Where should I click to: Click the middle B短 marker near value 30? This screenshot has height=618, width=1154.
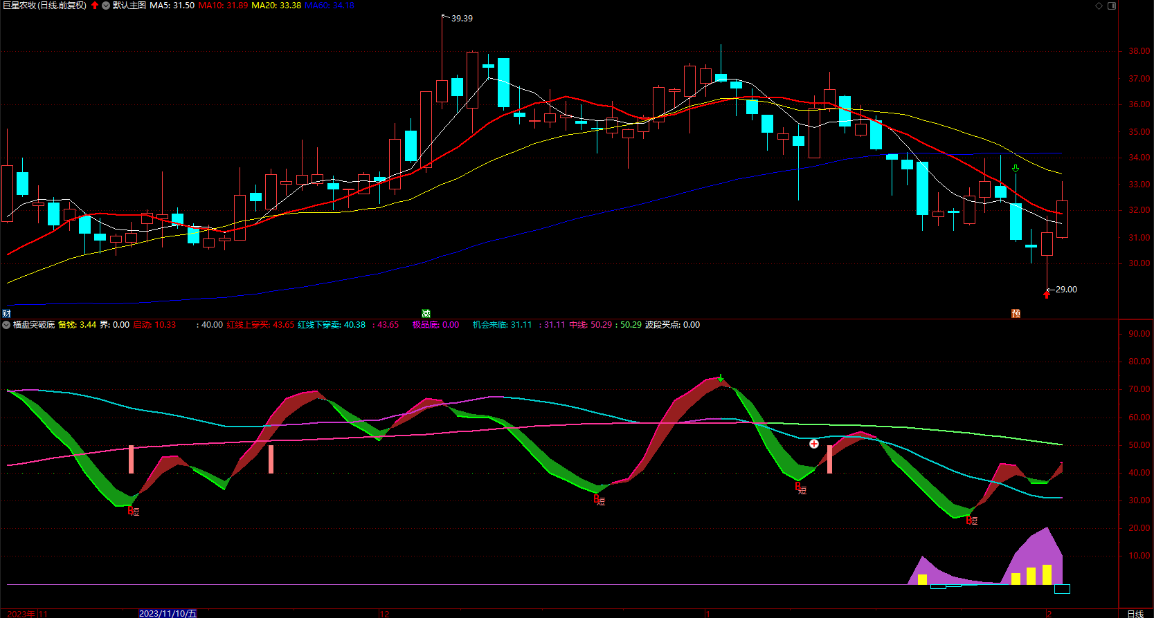(599, 500)
